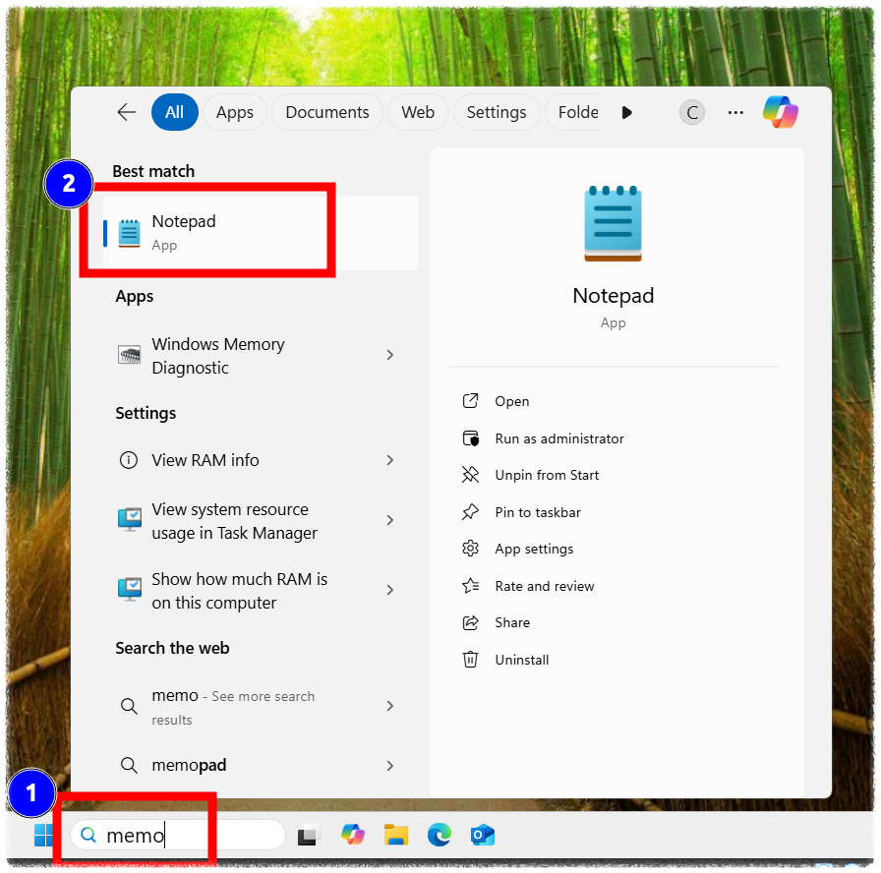Show more filter tabs with the play arrow
Viewport: 881px width, 873px height.
point(627,113)
